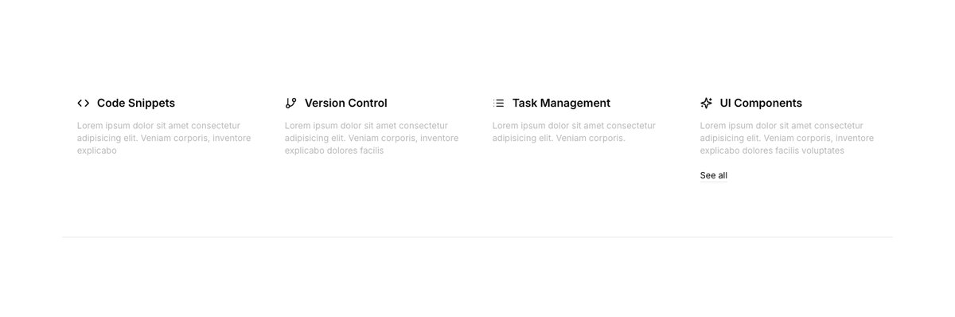Click the horizontal divider line below the features

(x=477, y=237)
